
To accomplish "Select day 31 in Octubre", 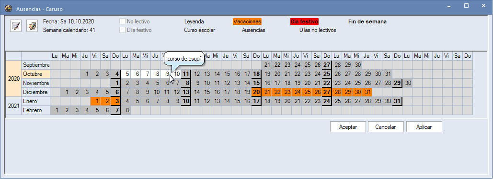I will pyautogui.click(x=387, y=74).
